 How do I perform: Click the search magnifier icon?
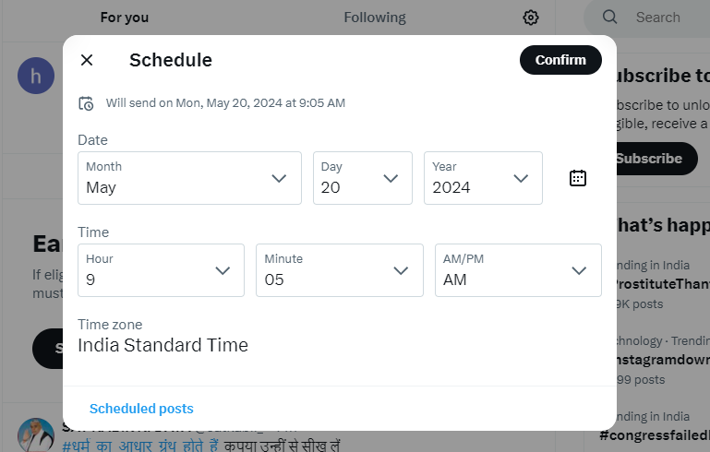(609, 18)
